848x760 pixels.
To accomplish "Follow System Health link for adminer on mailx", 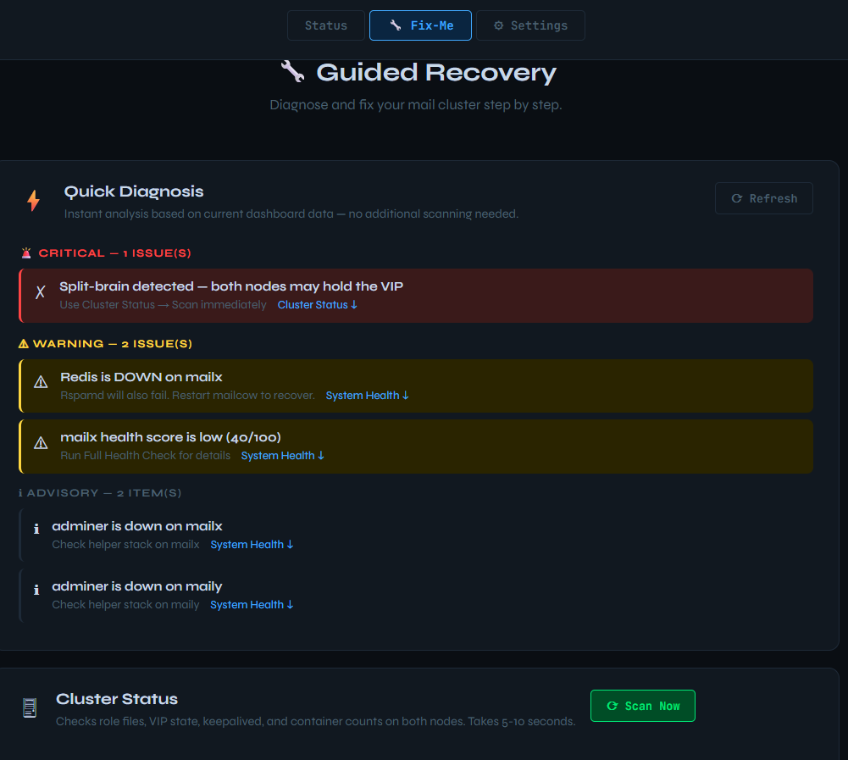I will point(252,544).
